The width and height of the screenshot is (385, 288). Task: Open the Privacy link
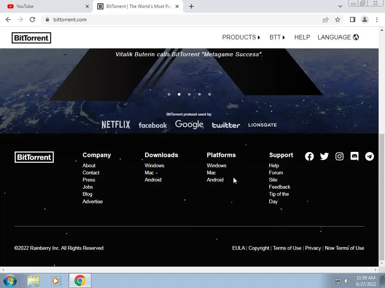pyautogui.click(x=313, y=248)
